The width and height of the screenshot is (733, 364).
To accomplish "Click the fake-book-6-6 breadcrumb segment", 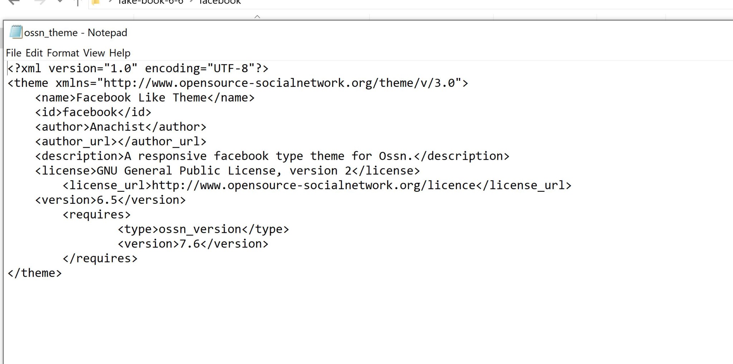I will coord(150,2).
